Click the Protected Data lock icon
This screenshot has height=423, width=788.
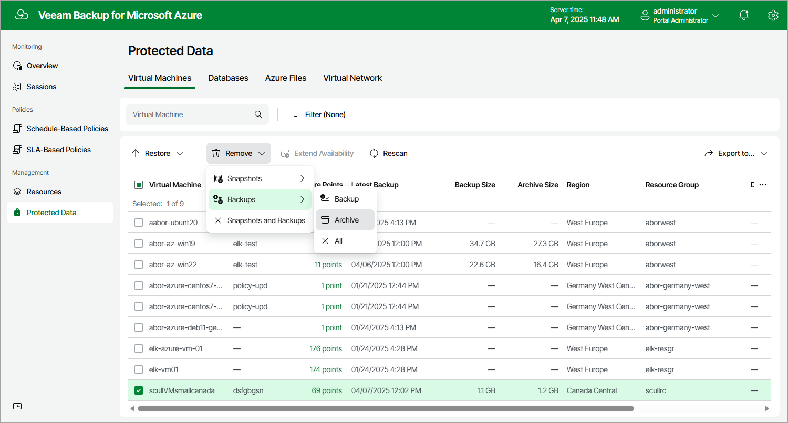17,213
